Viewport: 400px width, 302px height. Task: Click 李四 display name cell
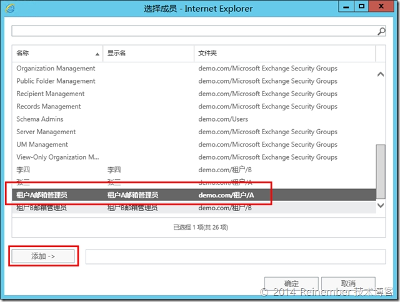click(114, 170)
